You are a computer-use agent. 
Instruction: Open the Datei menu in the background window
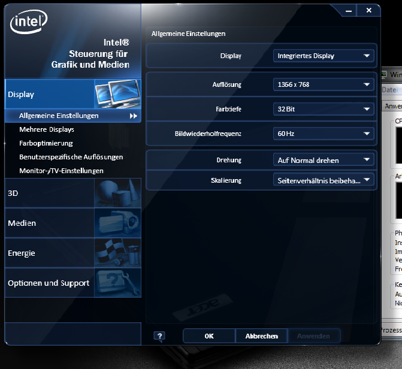click(390, 90)
